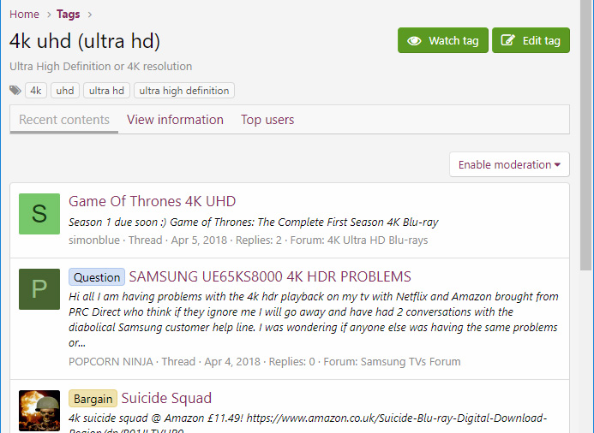Open the Enable moderation dropdown
This screenshot has width=594, height=433.
[509, 164]
